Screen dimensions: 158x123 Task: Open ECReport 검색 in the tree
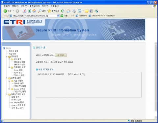tap(17, 102)
